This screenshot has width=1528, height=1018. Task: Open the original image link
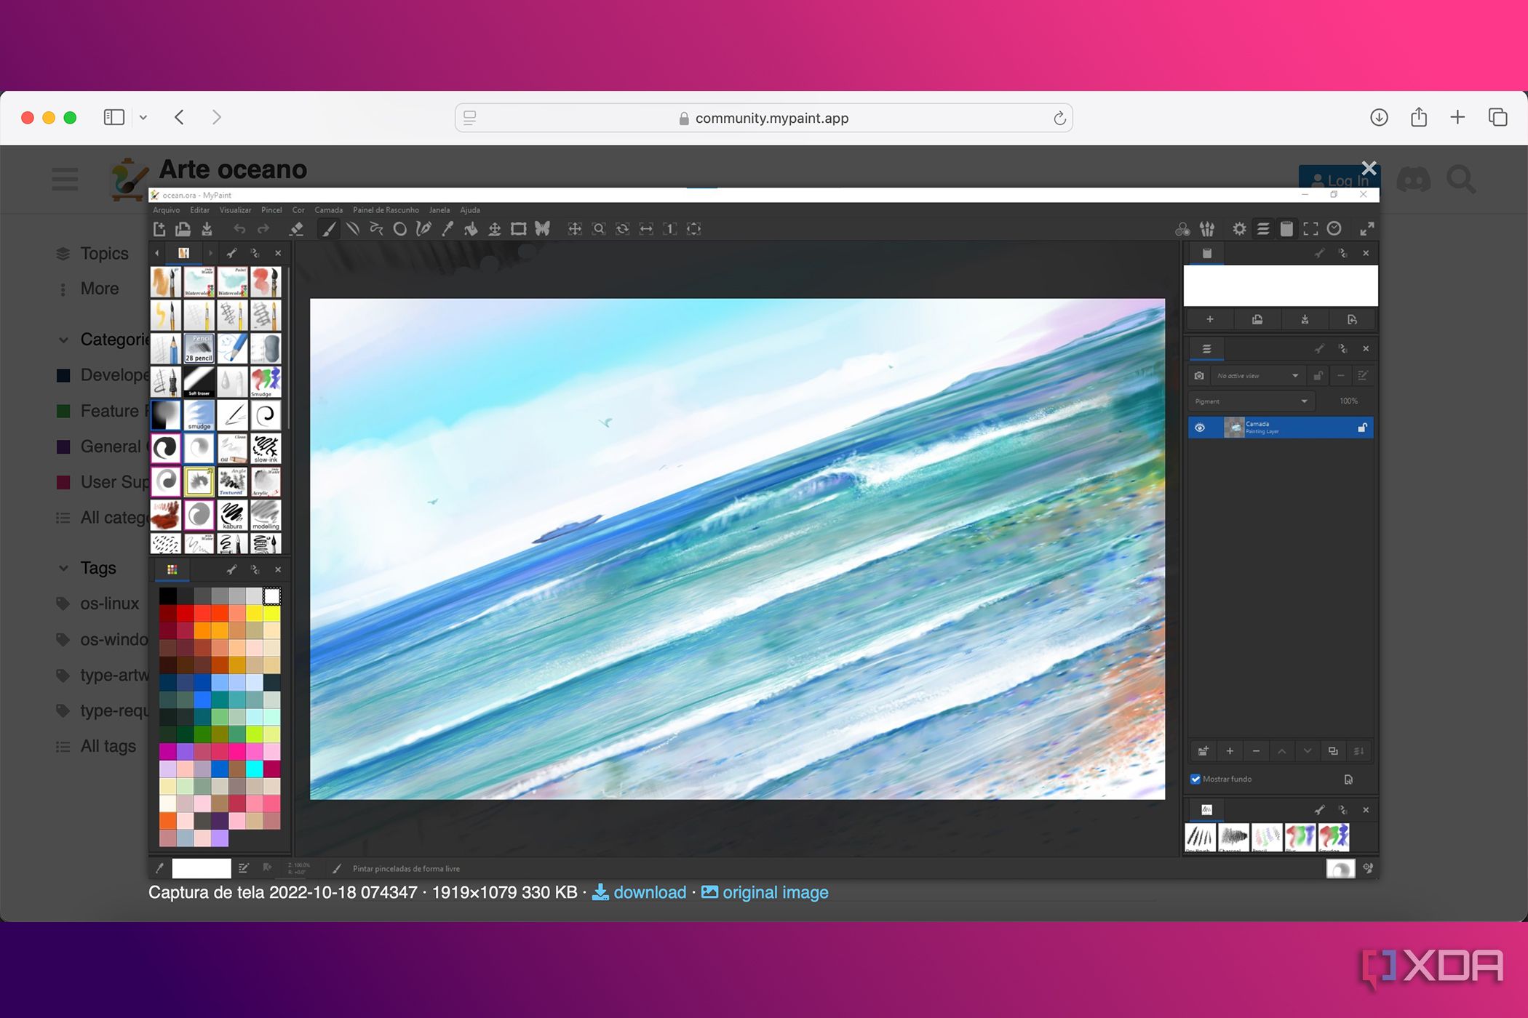coord(765,892)
